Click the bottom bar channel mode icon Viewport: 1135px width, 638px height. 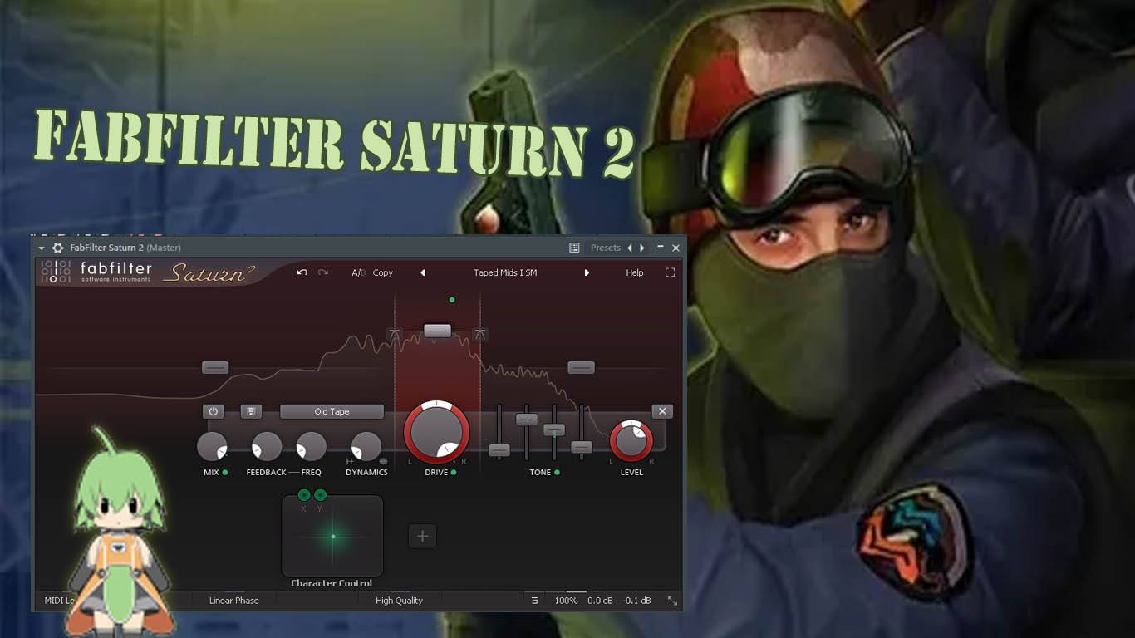click(x=535, y=601)
